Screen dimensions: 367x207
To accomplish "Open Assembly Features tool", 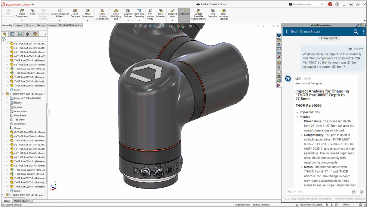I will (128, 13).
